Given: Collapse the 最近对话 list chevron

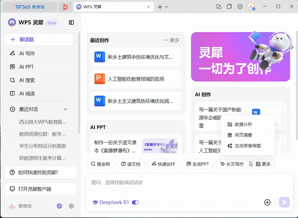Looking at the screenshot, I should coord(66,109).
